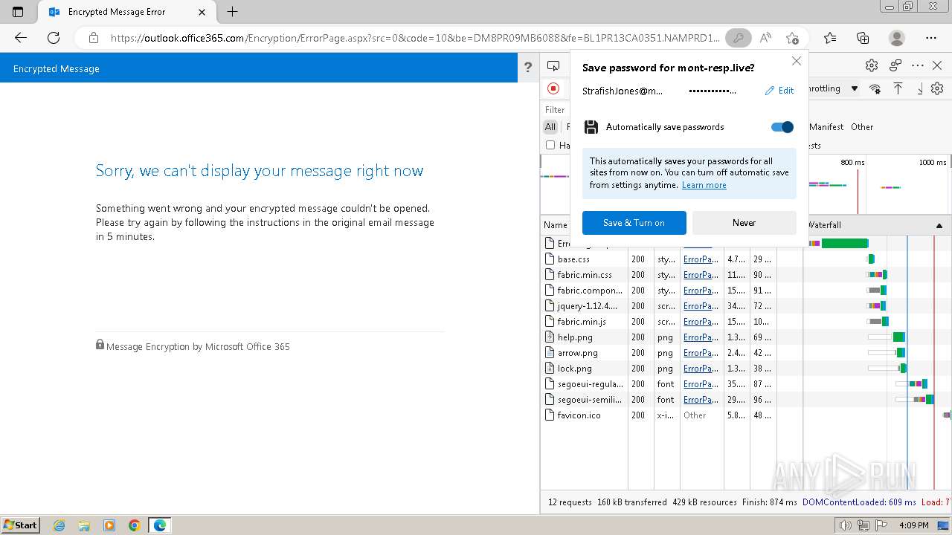The width and height of the screenshot is (952, 535).
Task: Open initiator link for lock.png
Action: tap(701, 369)
